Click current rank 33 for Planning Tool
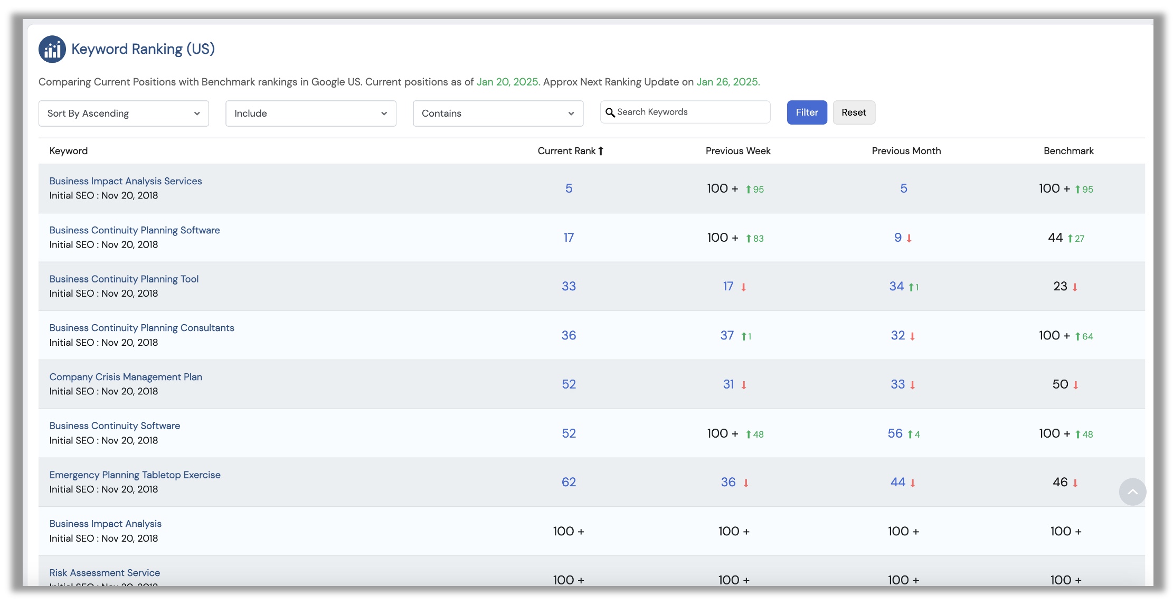The width and height of the screenshot is (1173, 605). point(569,286)
